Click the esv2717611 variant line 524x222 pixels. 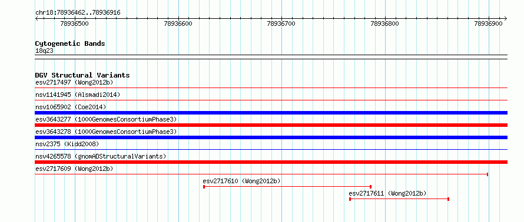point(399,199)
